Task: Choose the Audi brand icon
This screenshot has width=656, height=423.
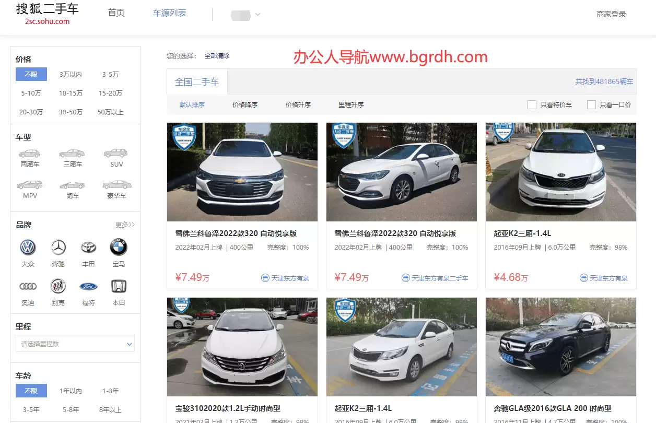Action: click(28, 286)
